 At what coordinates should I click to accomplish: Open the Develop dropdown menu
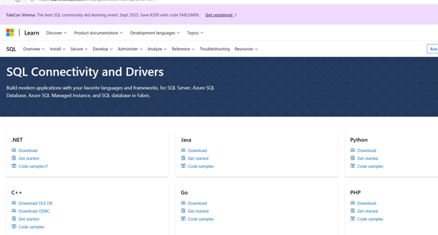click(103, 49)
